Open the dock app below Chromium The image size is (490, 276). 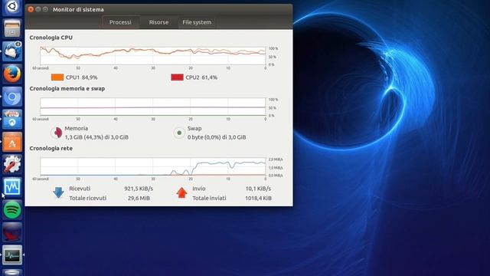[12, 120]
